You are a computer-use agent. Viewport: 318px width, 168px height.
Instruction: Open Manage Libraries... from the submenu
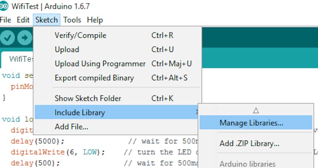256,122
